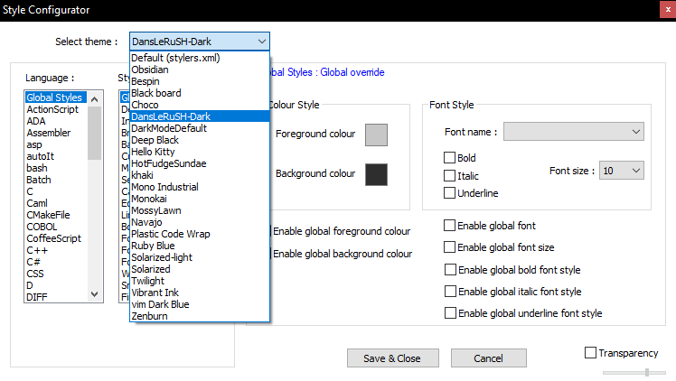This screenshot has height=381, width=676.
Task: Choose Solarized-light theme
Action: coord(200,257)
